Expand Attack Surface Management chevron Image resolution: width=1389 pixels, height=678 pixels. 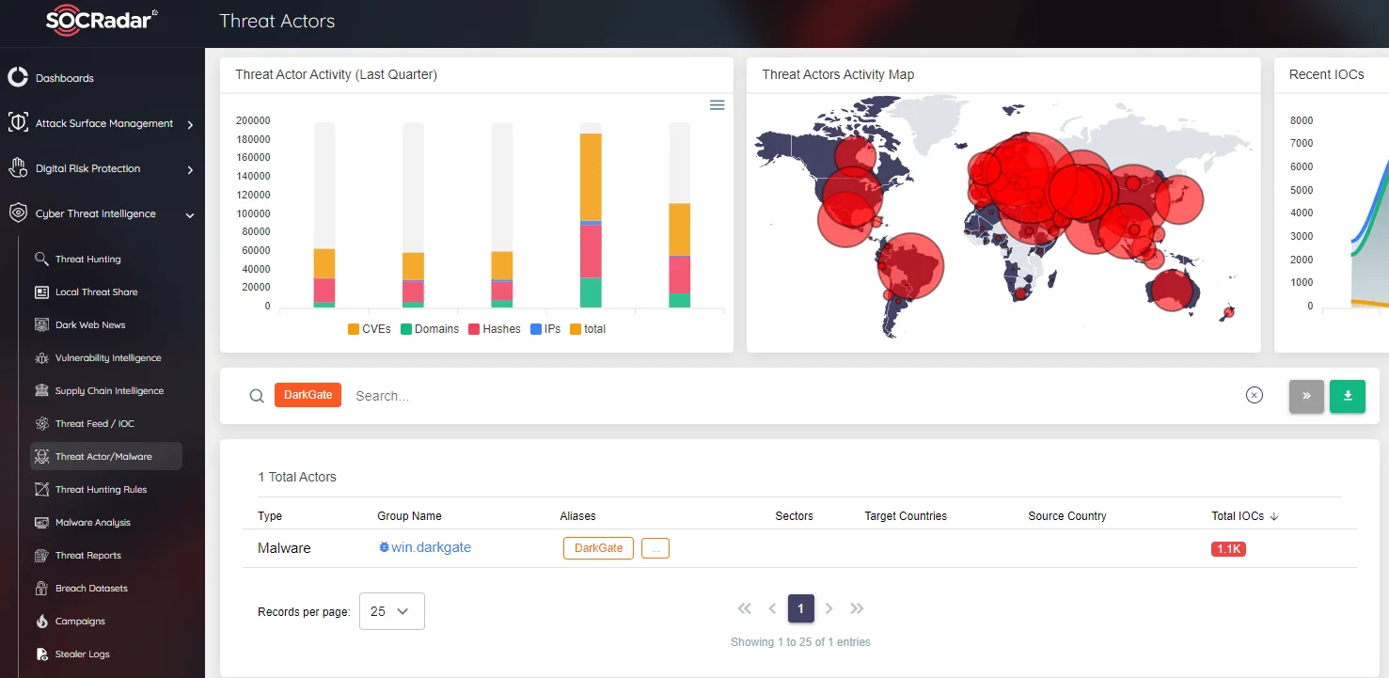coord(190,124)
